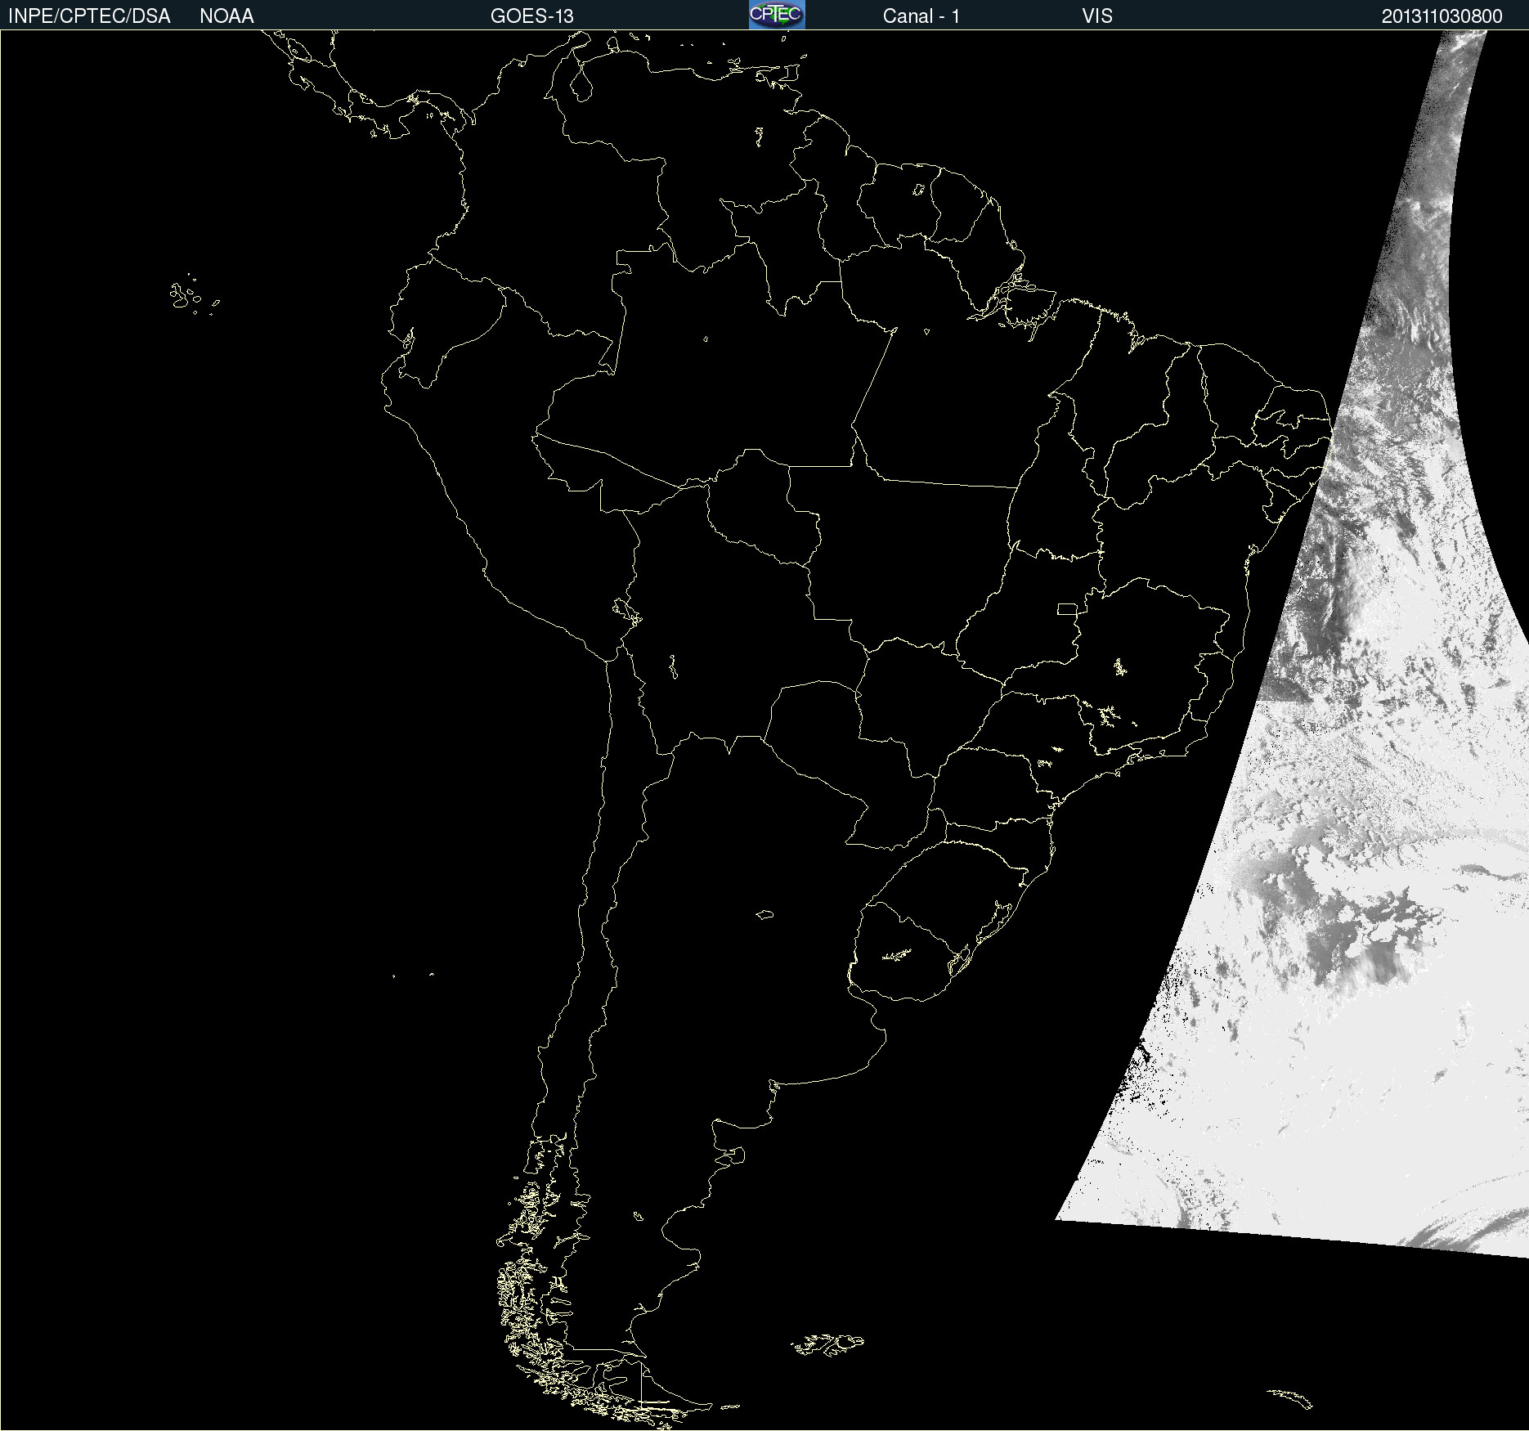Click the VIS channel label
Viewport: 1529px width, 1431px height.
[x=1097, y=16]
